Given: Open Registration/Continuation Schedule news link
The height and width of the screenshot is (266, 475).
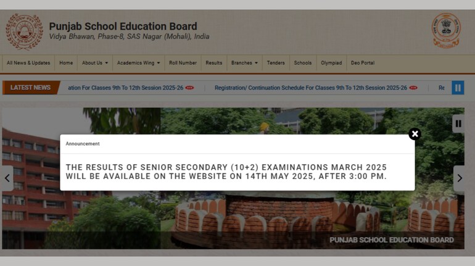Looking at the screenshot, I should 310,88.
